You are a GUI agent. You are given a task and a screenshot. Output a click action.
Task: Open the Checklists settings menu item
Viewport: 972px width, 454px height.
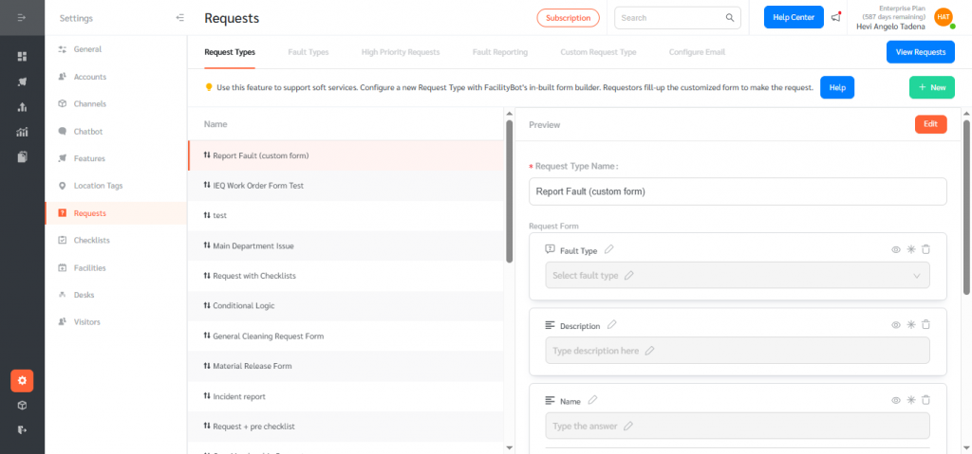(90, 241)
